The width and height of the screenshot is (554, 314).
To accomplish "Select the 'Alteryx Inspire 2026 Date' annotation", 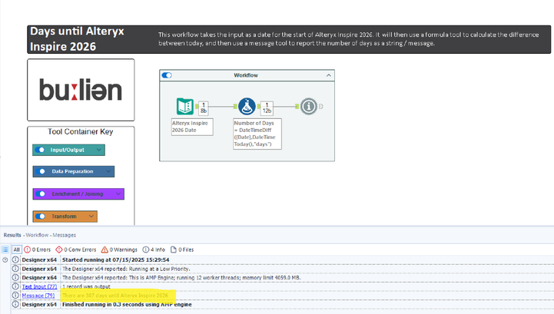I will 192,127.
